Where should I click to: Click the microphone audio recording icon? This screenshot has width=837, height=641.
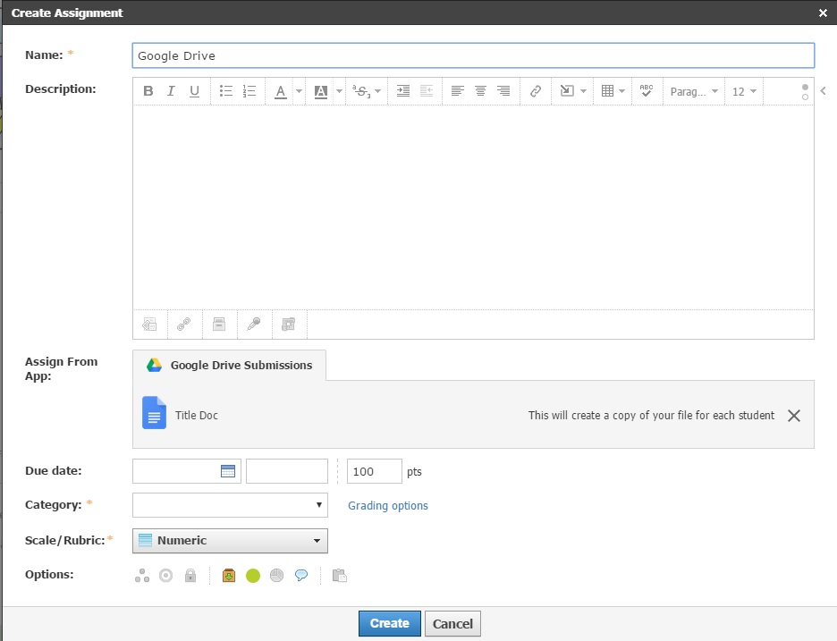254,325
